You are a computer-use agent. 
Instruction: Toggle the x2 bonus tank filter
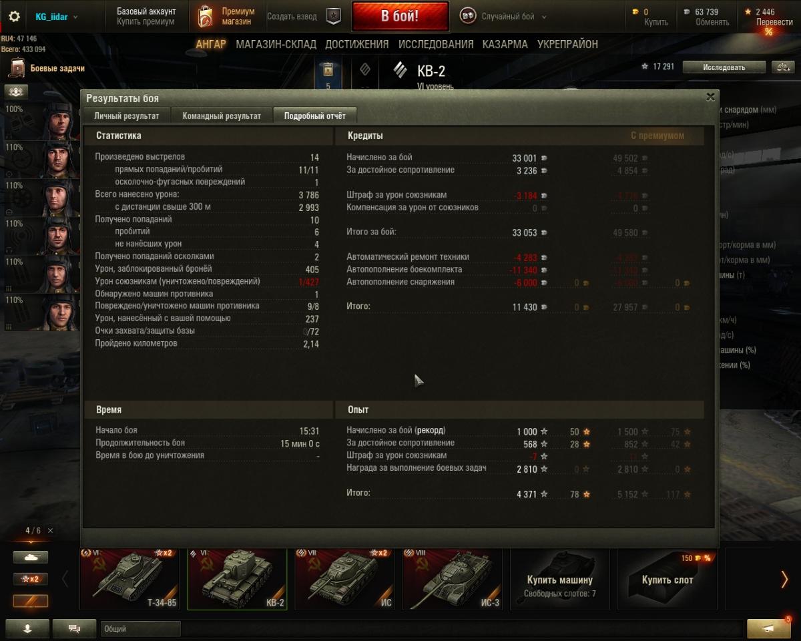31,579
